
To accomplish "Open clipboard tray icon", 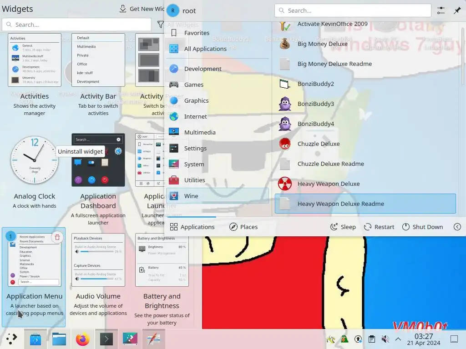I will 371,339.
